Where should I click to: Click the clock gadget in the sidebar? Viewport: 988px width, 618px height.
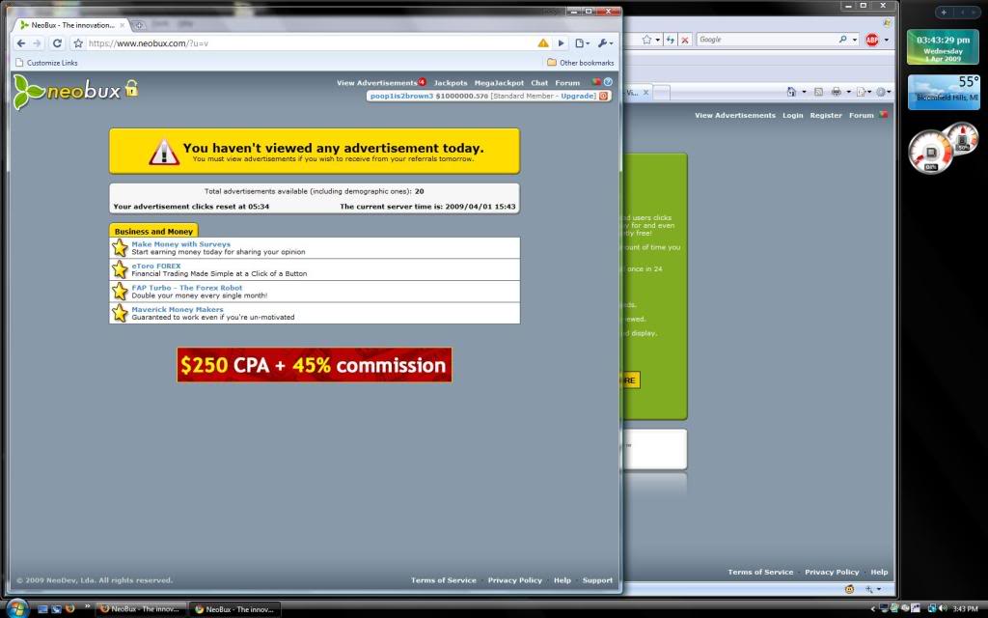coord(943,46)
